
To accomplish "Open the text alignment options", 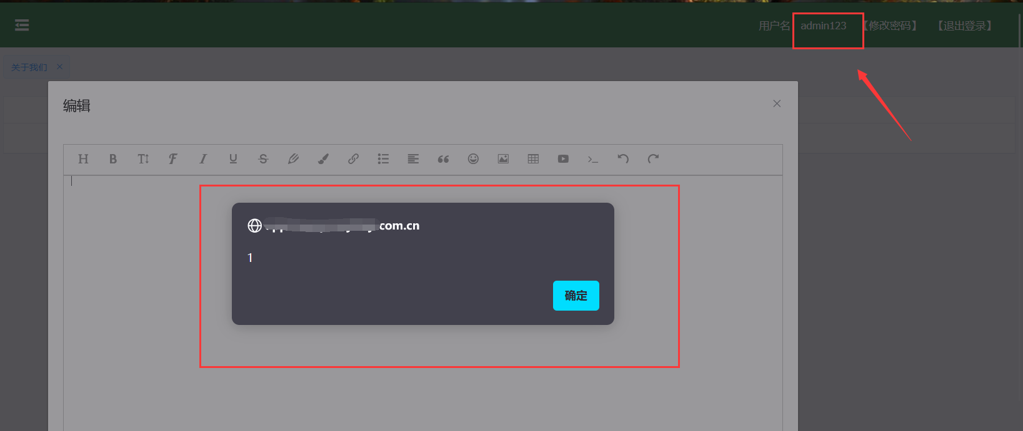I will pos(413,159).
